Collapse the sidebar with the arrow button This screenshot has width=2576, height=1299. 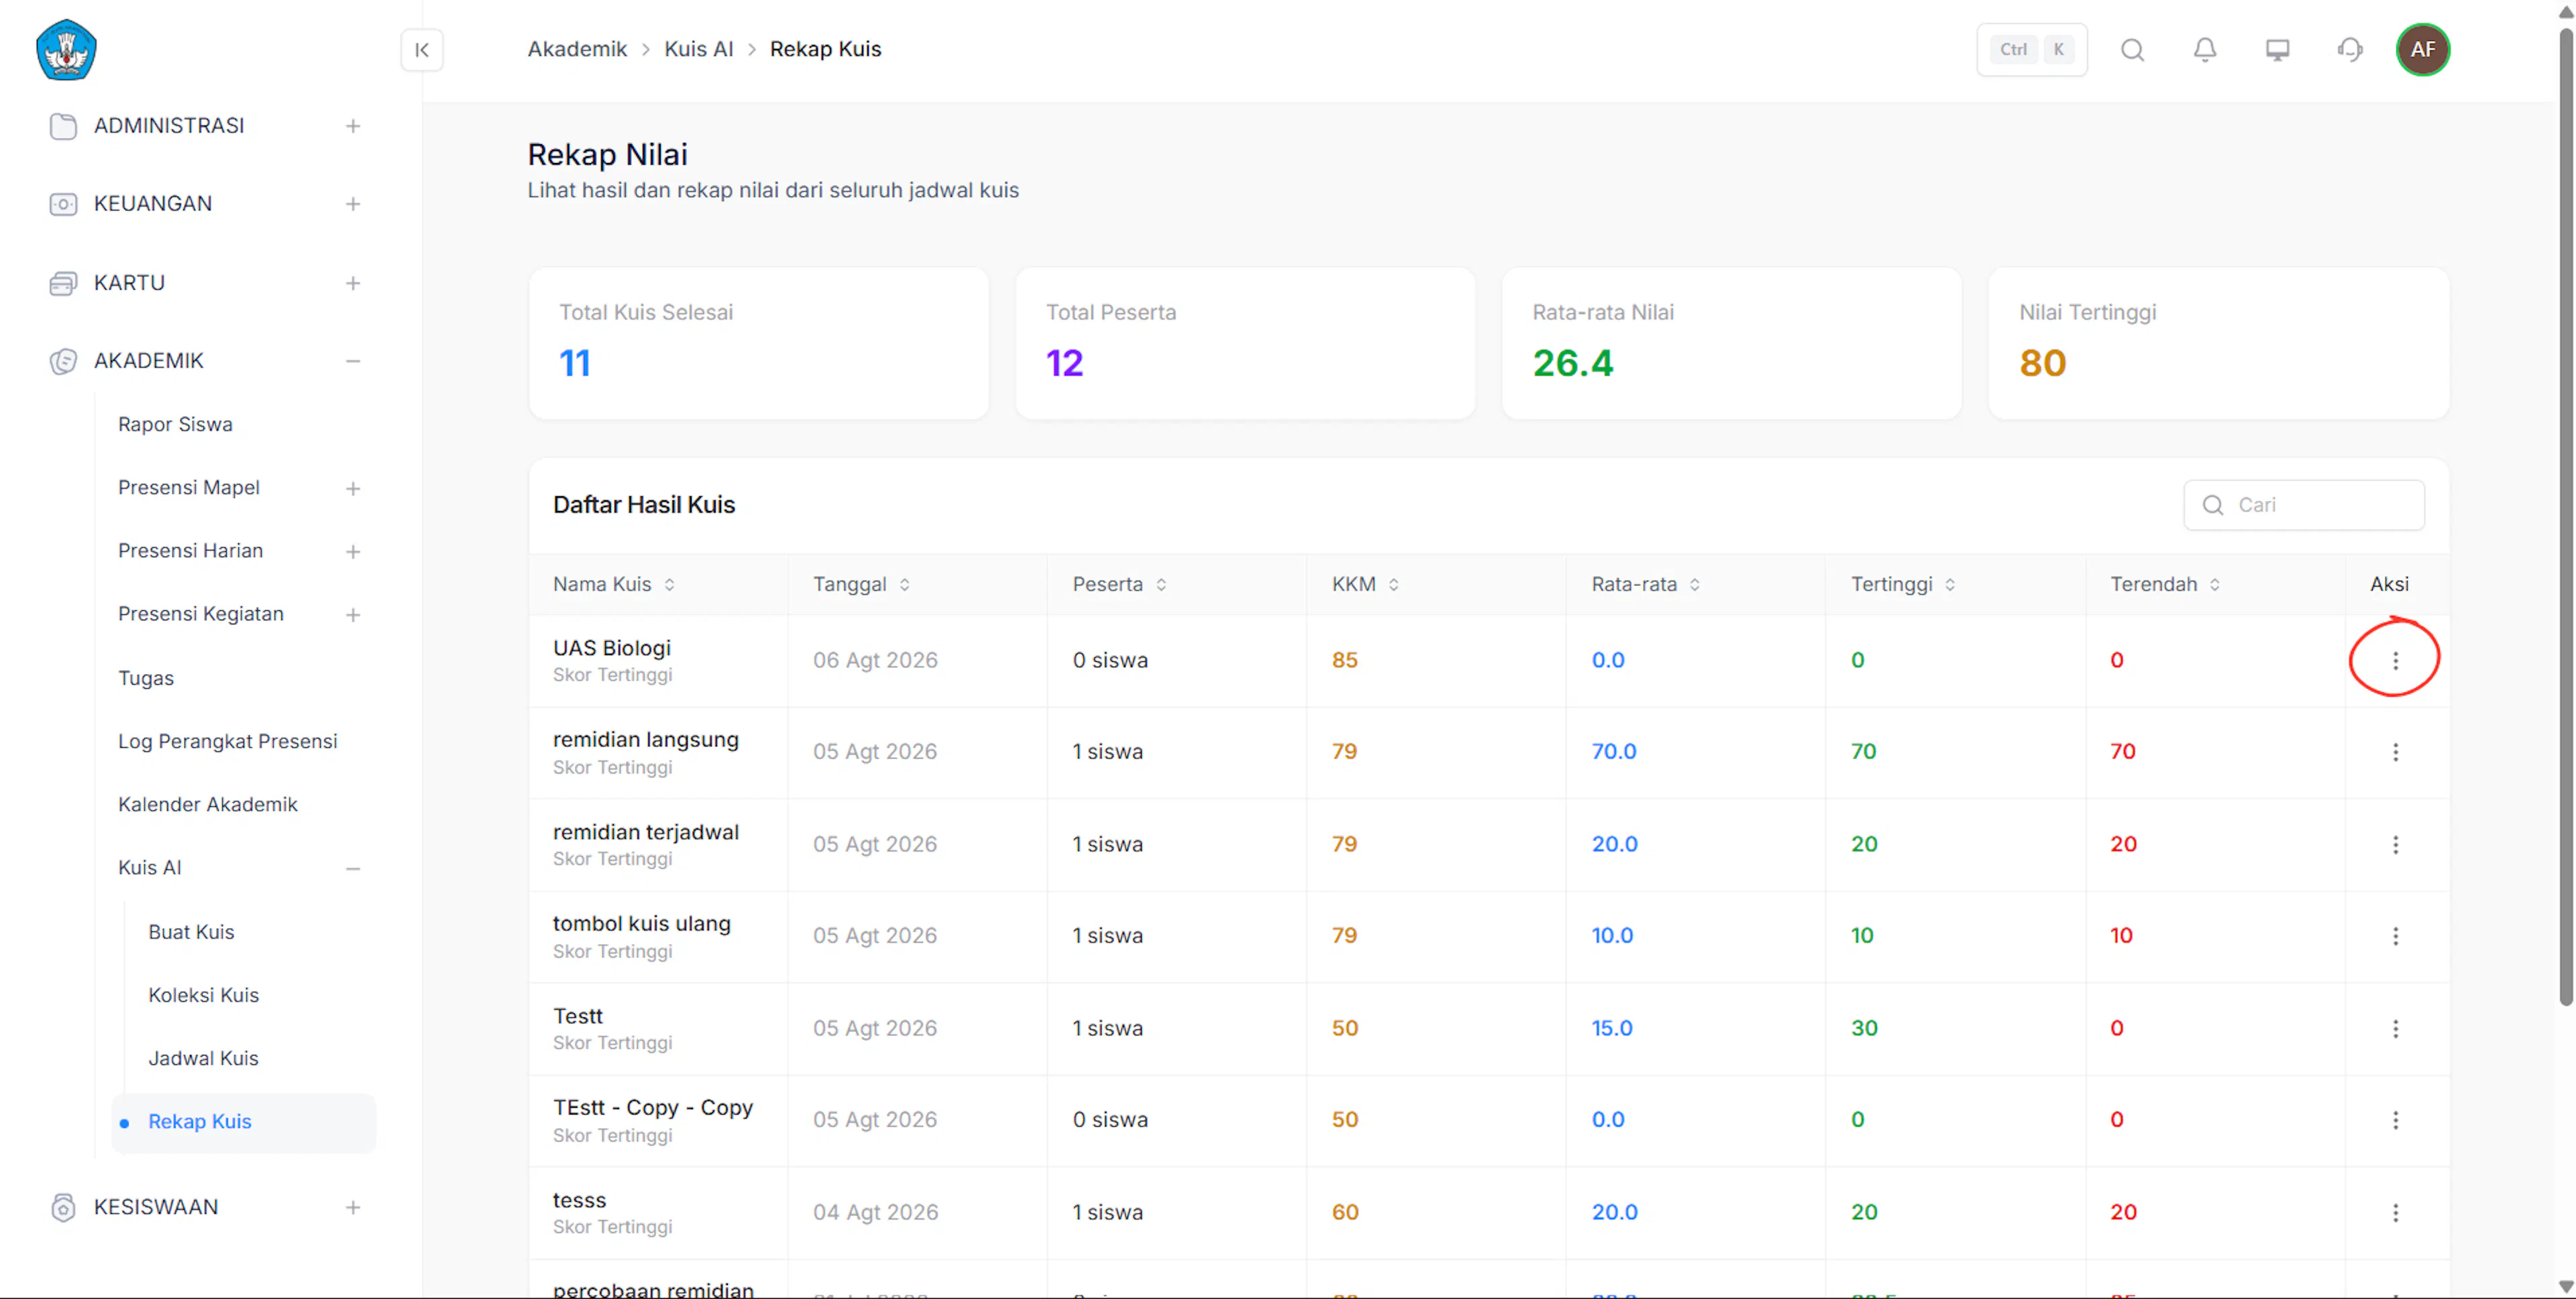pyautogui.click(x=421, y=50)
